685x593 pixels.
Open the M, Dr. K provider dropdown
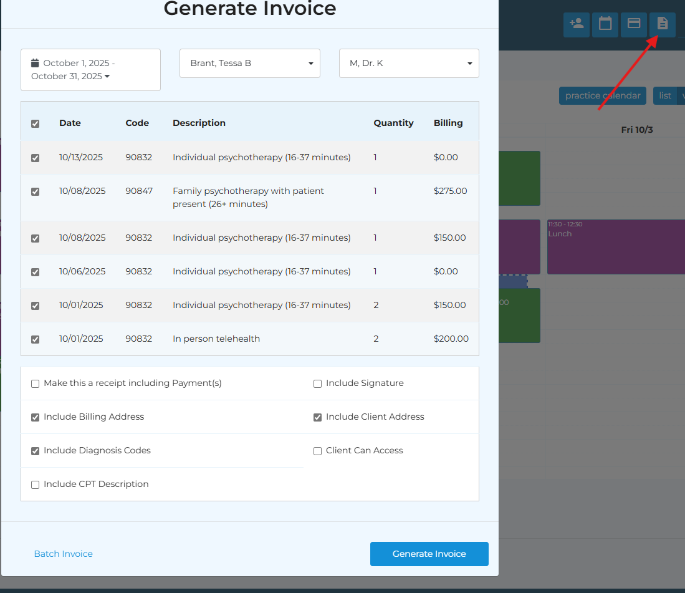tap(409, 64)
